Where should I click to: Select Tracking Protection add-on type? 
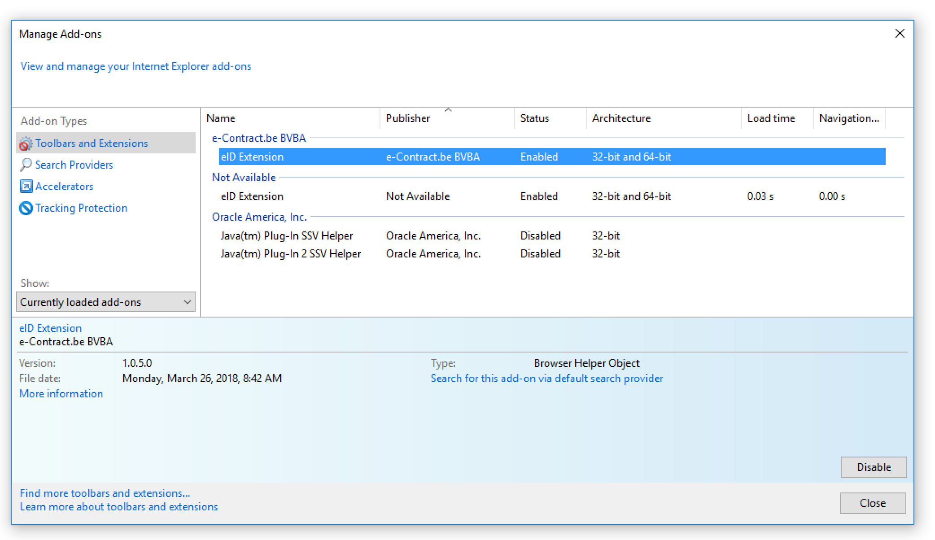[81, 208]
